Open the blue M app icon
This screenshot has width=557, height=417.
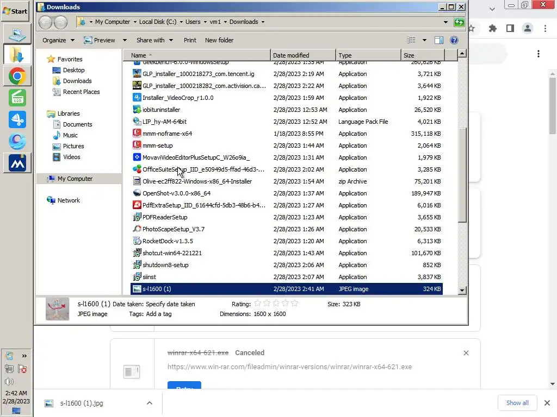pyautogui.click(x=17, y=163)
